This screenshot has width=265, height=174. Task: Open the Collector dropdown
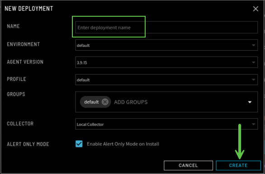tap(166, 124)
